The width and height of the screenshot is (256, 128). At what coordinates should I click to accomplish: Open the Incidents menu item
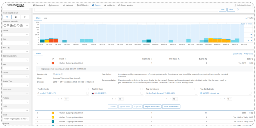click(109, 5)
